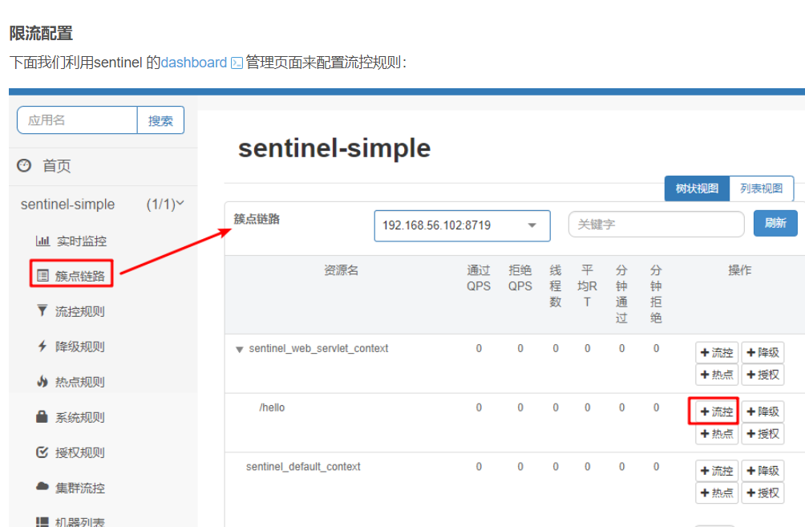Screen dimensions: 805x527
Task: Click the 降级规则 lightning icon
Action: coord(42,347)
